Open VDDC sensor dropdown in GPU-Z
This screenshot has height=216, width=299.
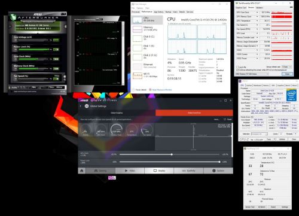click(x=257, y=50)
